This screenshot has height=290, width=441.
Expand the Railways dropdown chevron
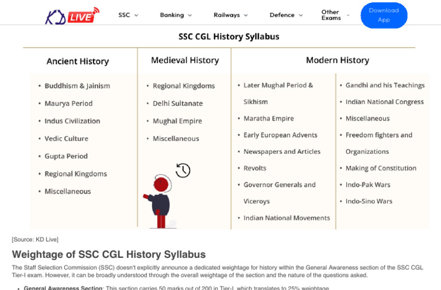click(x=246, y=16)
